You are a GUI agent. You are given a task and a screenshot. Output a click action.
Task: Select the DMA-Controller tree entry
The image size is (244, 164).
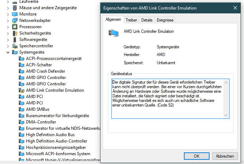point(41,122)
